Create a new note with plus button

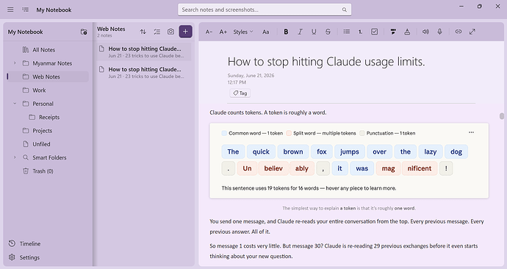[x=186, y=32]
